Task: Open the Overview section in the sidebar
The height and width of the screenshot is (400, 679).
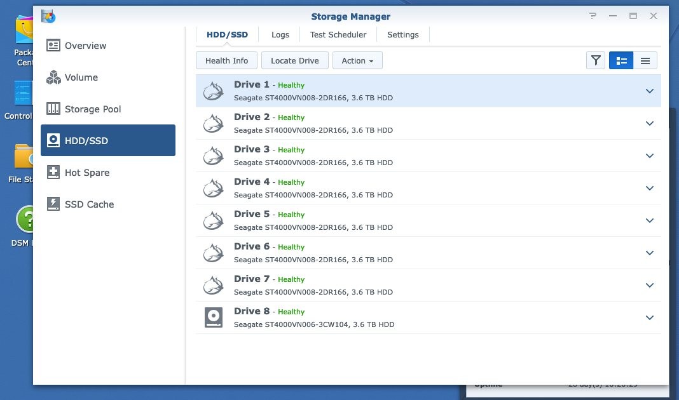Action: (x=85, y=45)
